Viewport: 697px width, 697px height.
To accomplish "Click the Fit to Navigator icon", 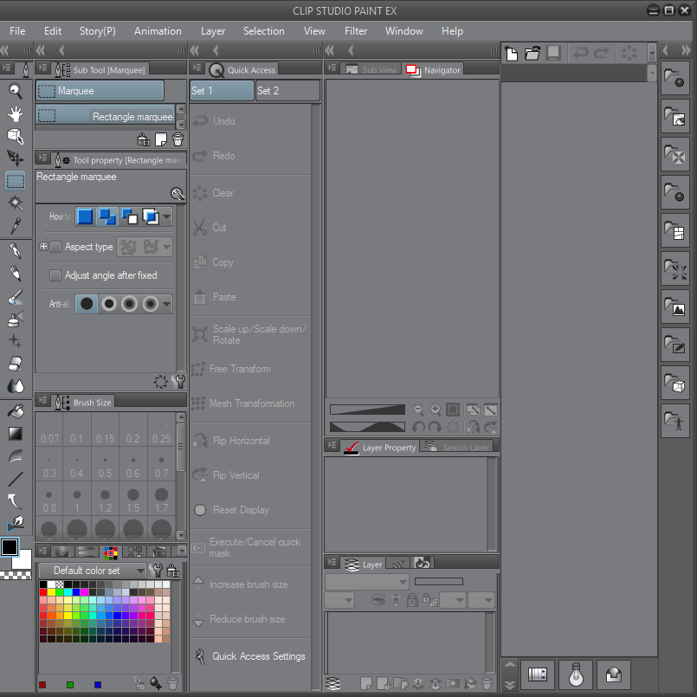I will pos(454,408).
